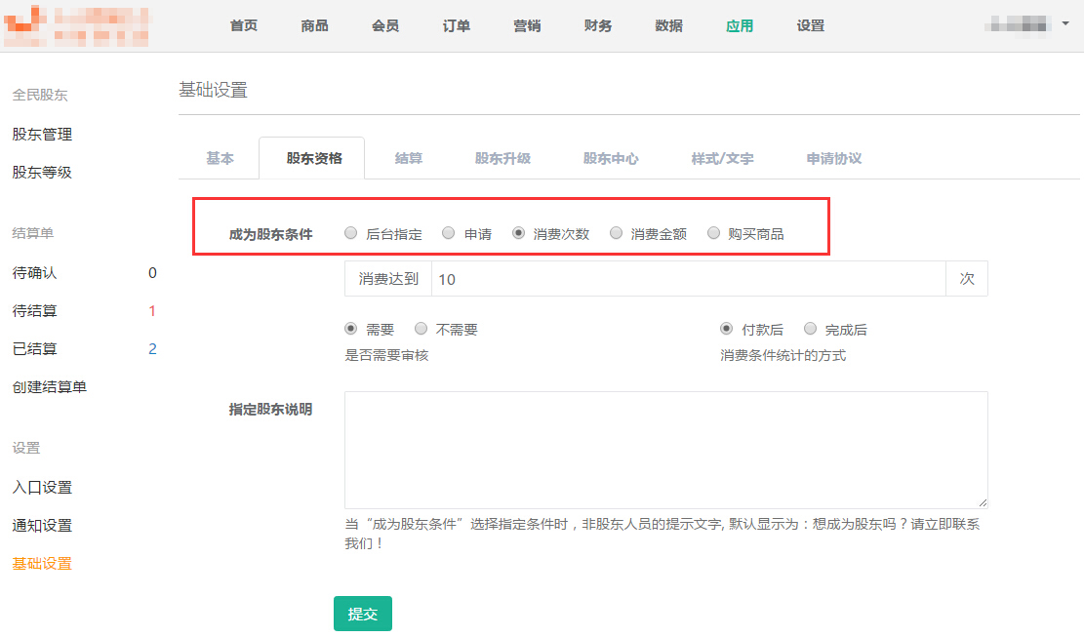Click 创建结算单 in the sidebar
The image size is (1084, 637).
[49, 387]
